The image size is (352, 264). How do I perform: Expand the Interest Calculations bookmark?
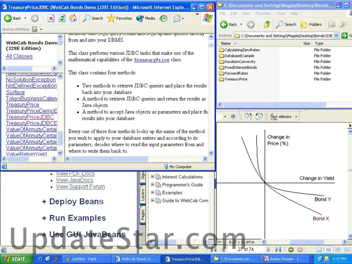click(153, 177)
